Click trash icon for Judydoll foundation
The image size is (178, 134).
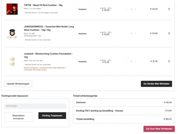(x=169, y=61)
